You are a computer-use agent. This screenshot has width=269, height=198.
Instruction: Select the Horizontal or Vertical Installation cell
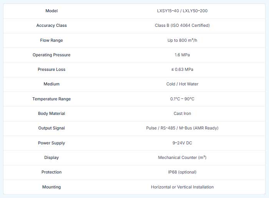point(182,187)
